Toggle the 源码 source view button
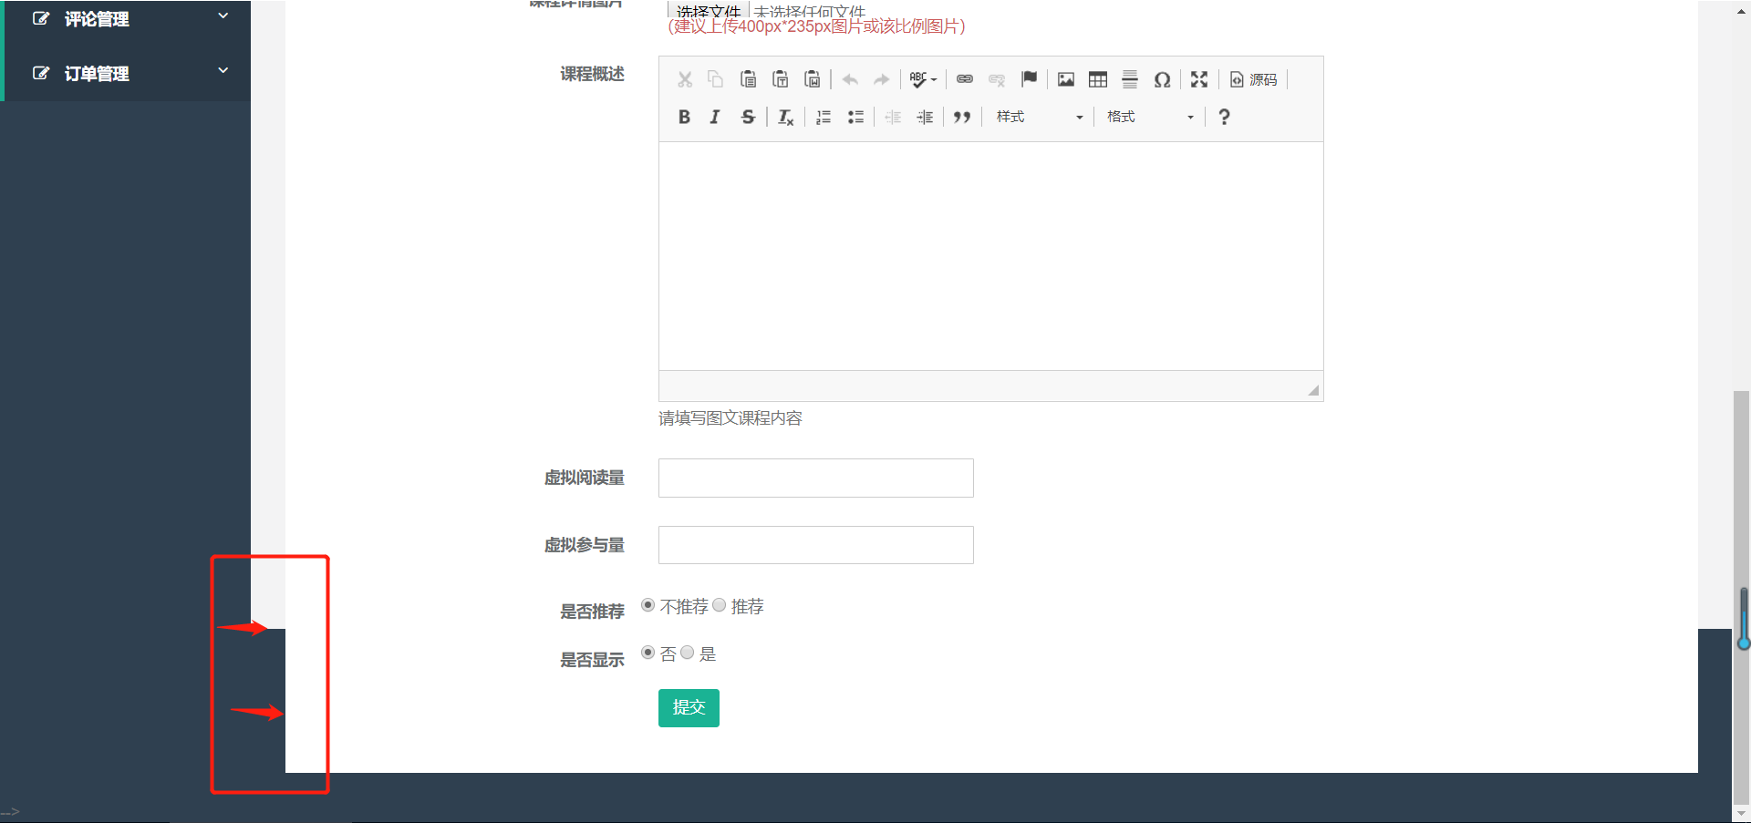Viewport: 1751px width, 823px height. pos(1254,79)
